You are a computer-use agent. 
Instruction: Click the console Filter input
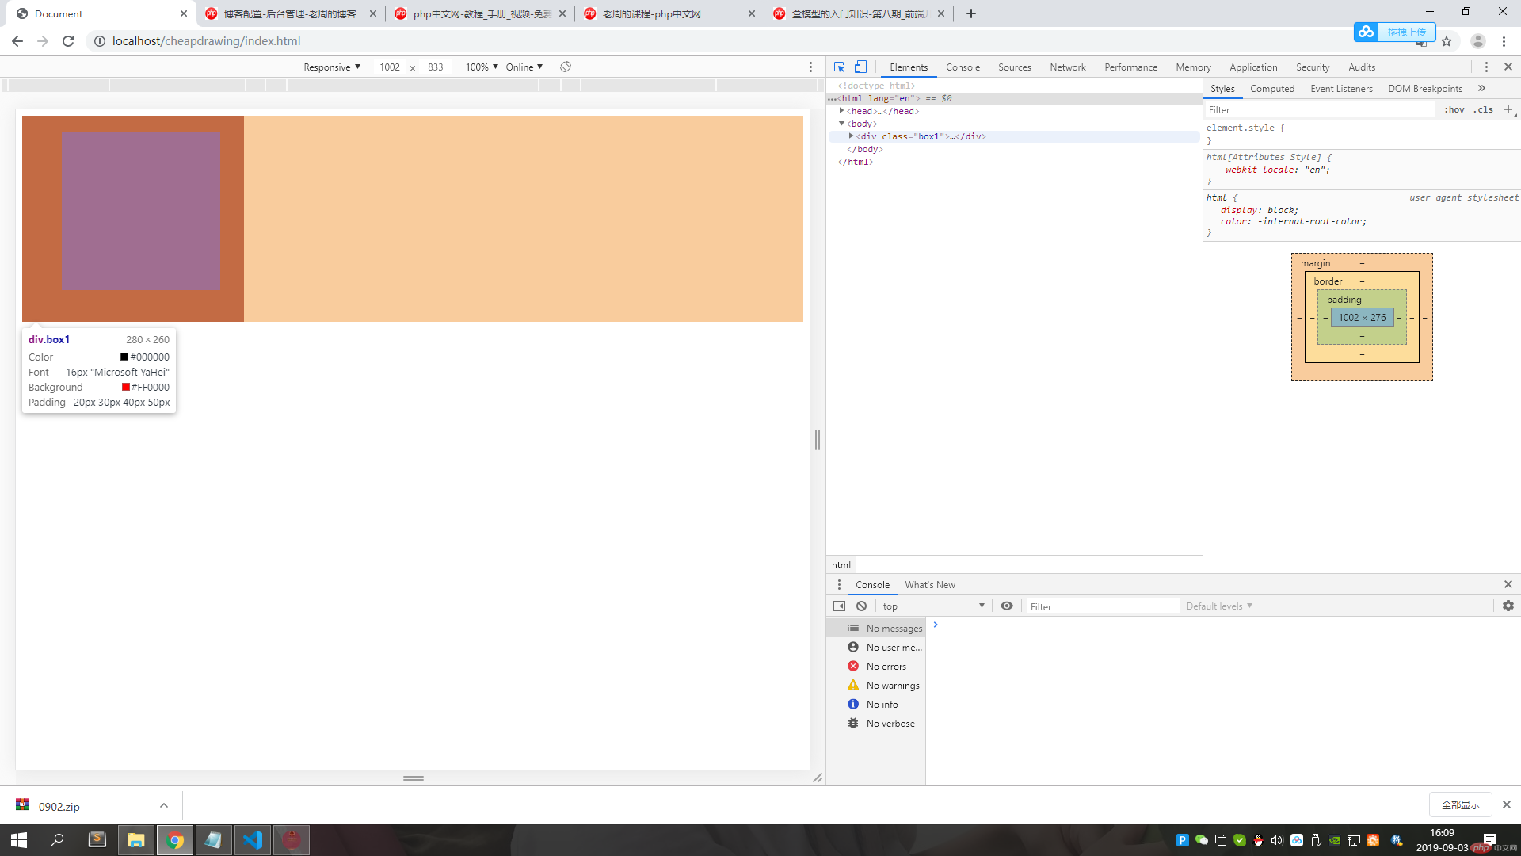click(x=1103, y=606)
